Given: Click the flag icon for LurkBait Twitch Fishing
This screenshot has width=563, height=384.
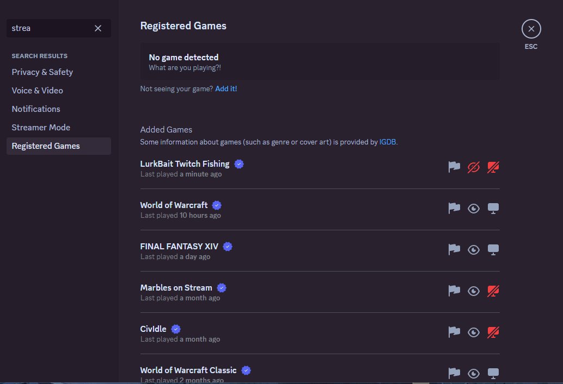Looking at the screenshot, I should point(454,167).
